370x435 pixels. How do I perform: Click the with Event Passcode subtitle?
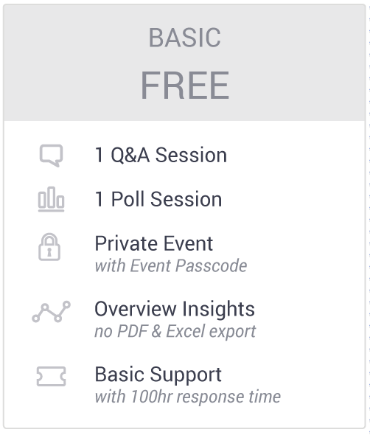[171, 265]
